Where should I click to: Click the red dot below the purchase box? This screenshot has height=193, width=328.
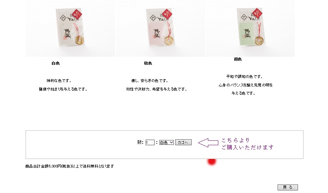pos(212,162)
